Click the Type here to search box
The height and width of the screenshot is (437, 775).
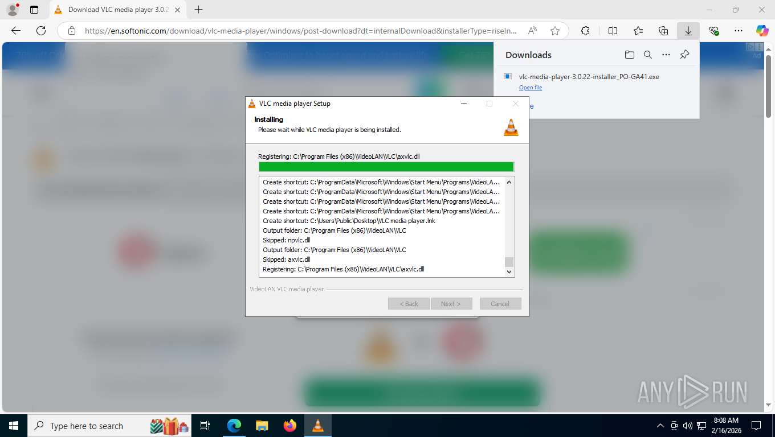(x=109, y=426)
